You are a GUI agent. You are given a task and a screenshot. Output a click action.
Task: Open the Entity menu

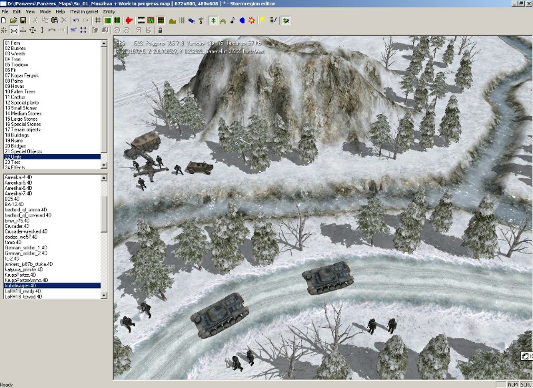click(x=110, y=12)
